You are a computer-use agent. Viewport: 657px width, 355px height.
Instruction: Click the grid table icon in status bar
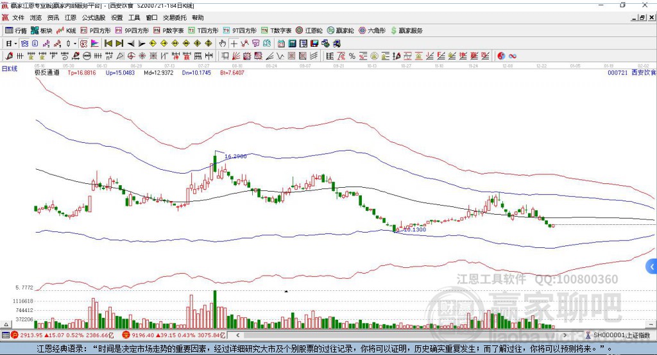pyautogui.click(x=5, y=335)
